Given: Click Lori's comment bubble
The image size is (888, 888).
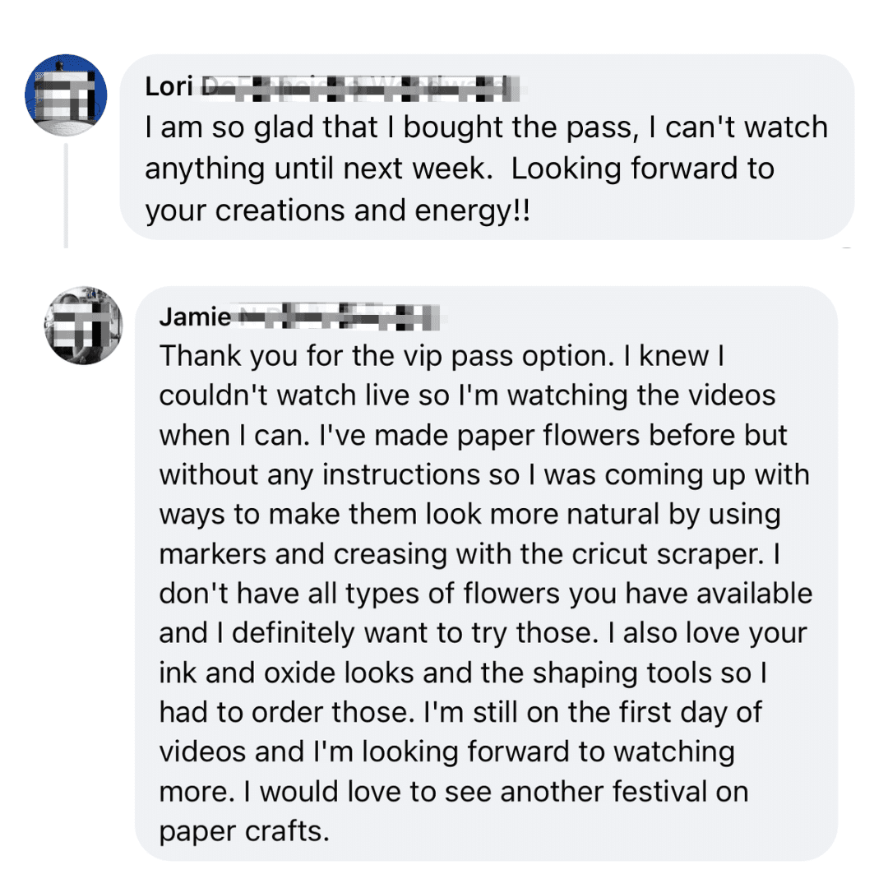Looking at the screenshot, I should point(485,148).
